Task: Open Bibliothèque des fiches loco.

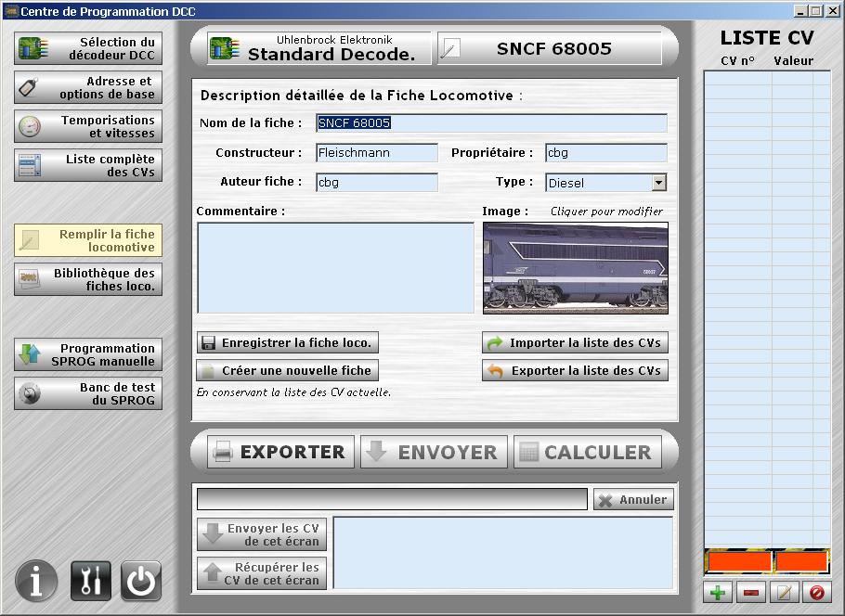Action: 88,279
